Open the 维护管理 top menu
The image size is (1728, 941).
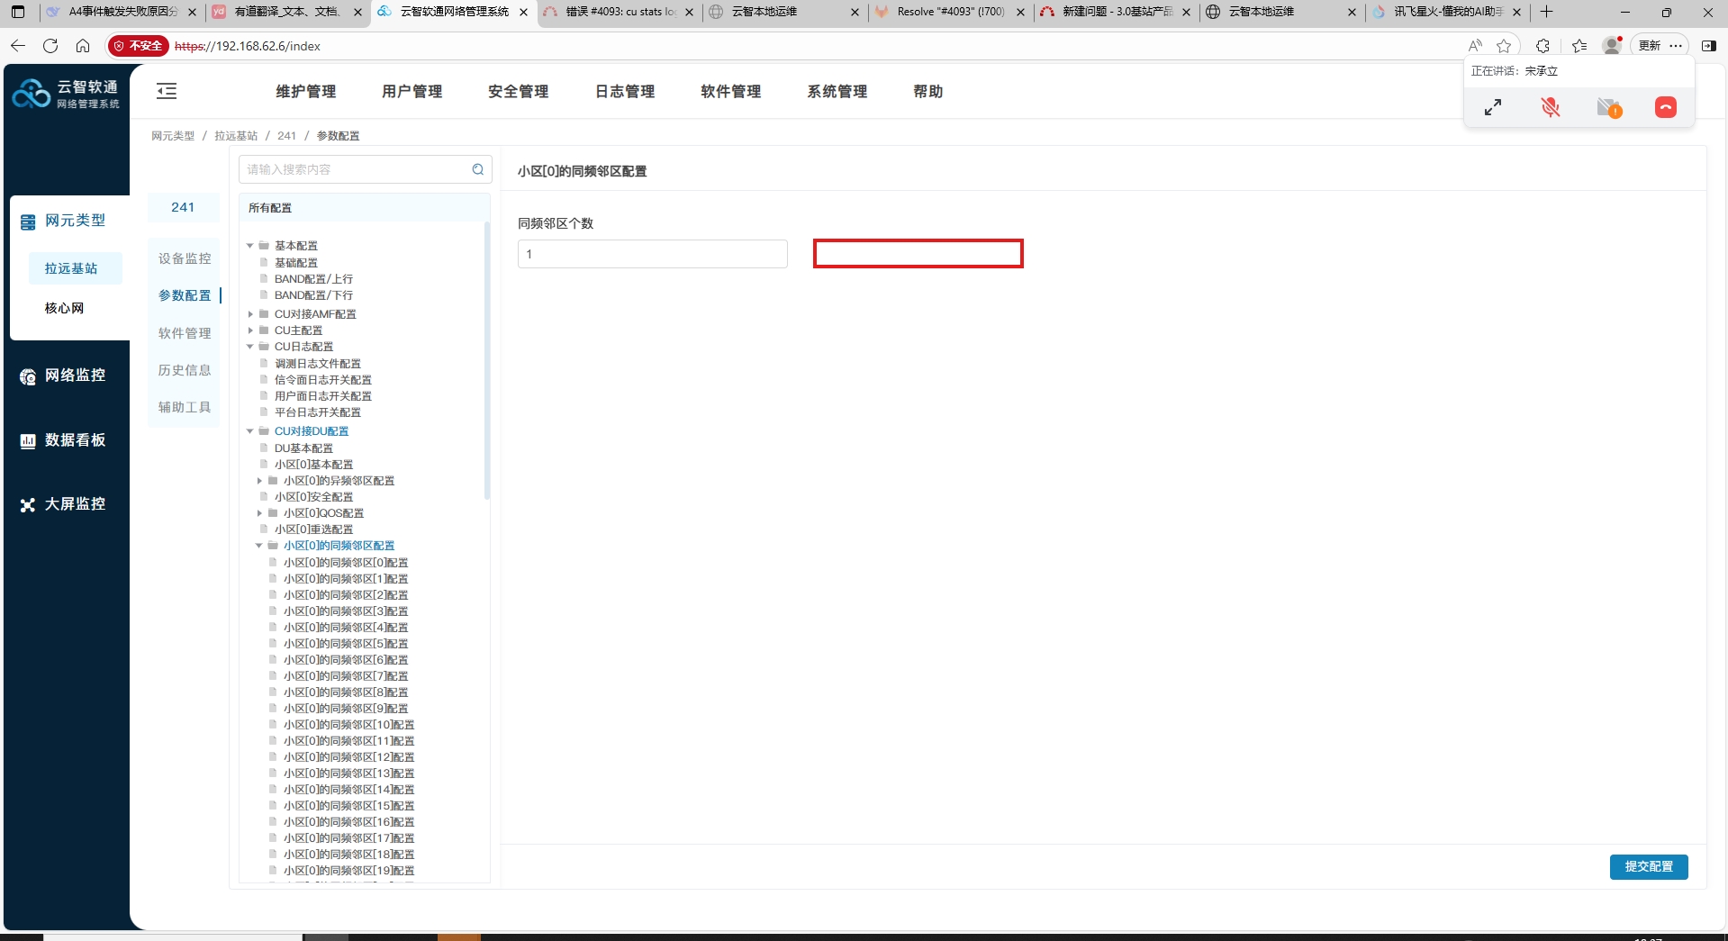click(306, 91)
